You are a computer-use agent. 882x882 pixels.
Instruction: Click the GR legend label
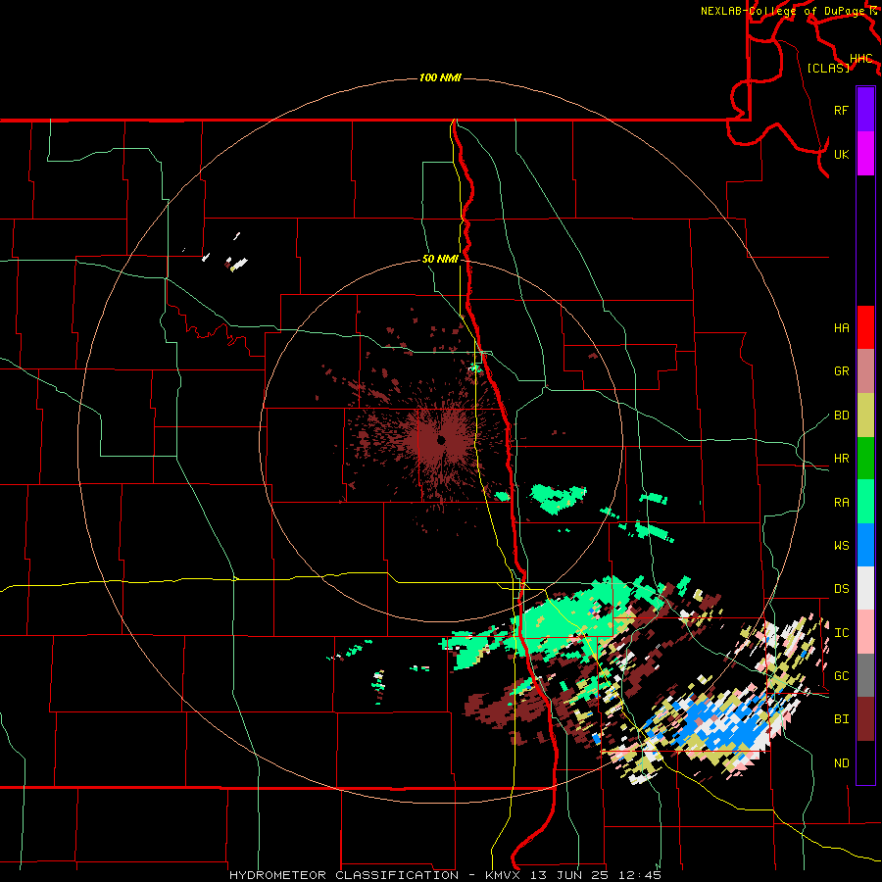pos(841,371)
